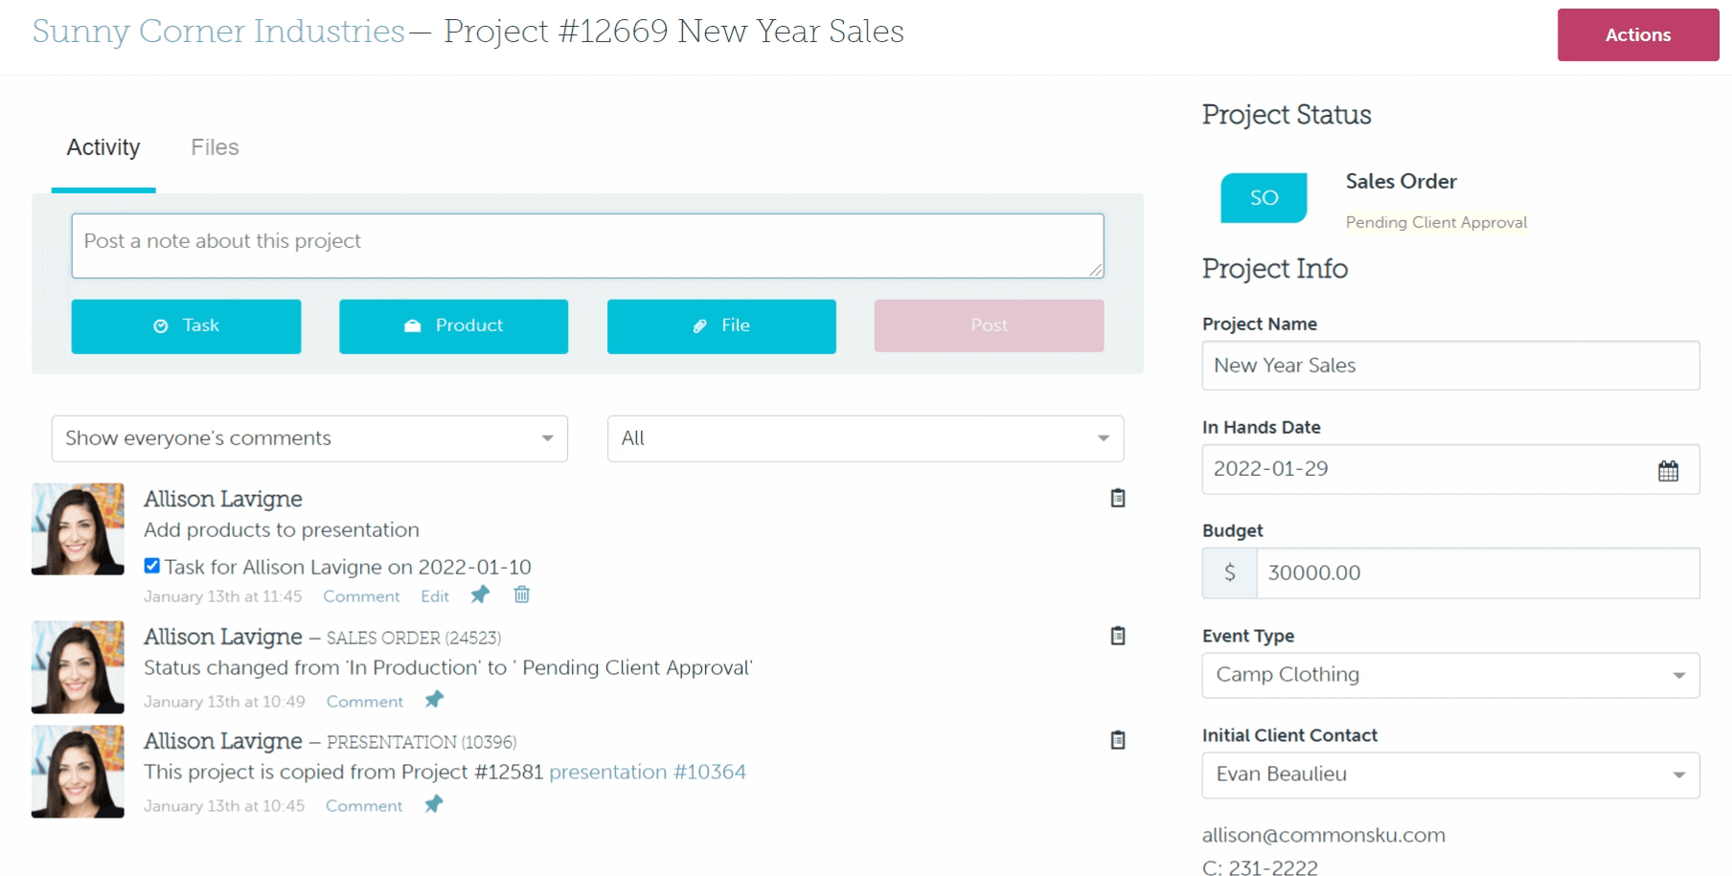
Task: Open calendar picker for In Hands Date
Action: (1668, 470)
